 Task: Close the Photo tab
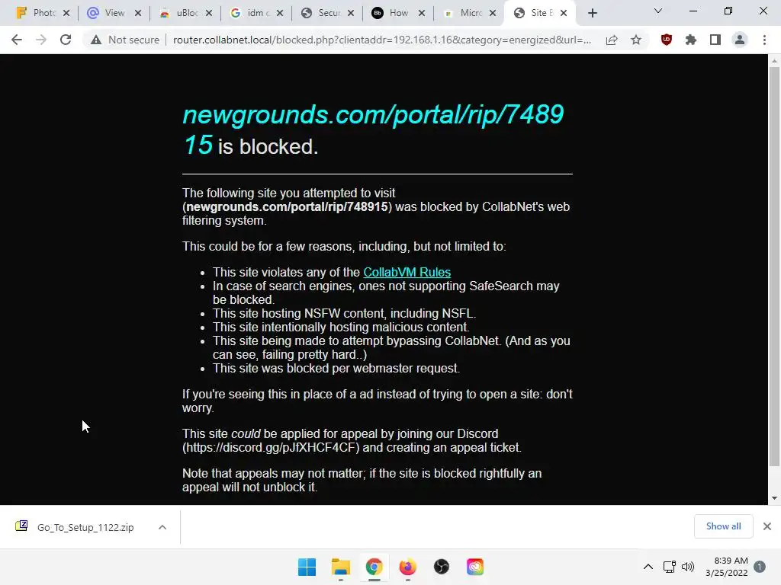click(x=66, y=13)
